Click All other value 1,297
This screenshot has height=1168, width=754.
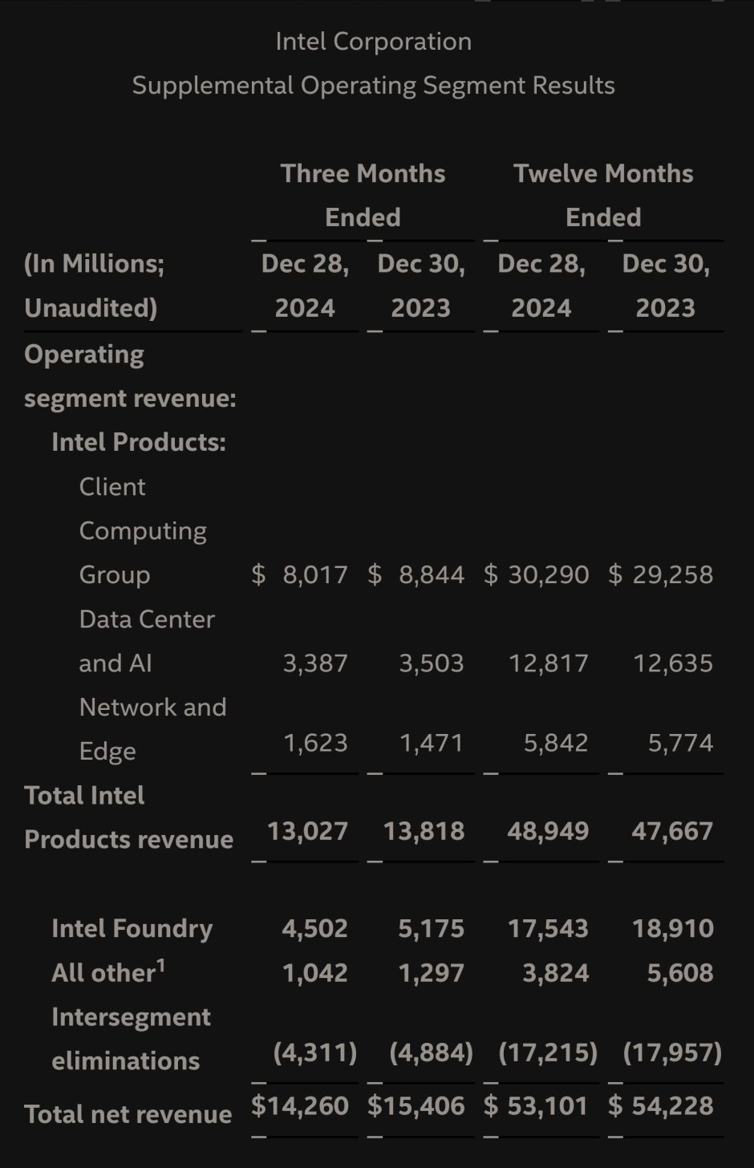pos(432,972)
